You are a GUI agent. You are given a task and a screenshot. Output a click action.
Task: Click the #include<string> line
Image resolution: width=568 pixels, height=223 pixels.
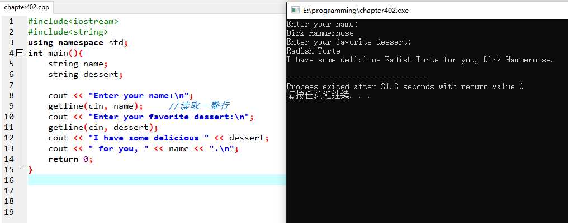coord(68,32)
